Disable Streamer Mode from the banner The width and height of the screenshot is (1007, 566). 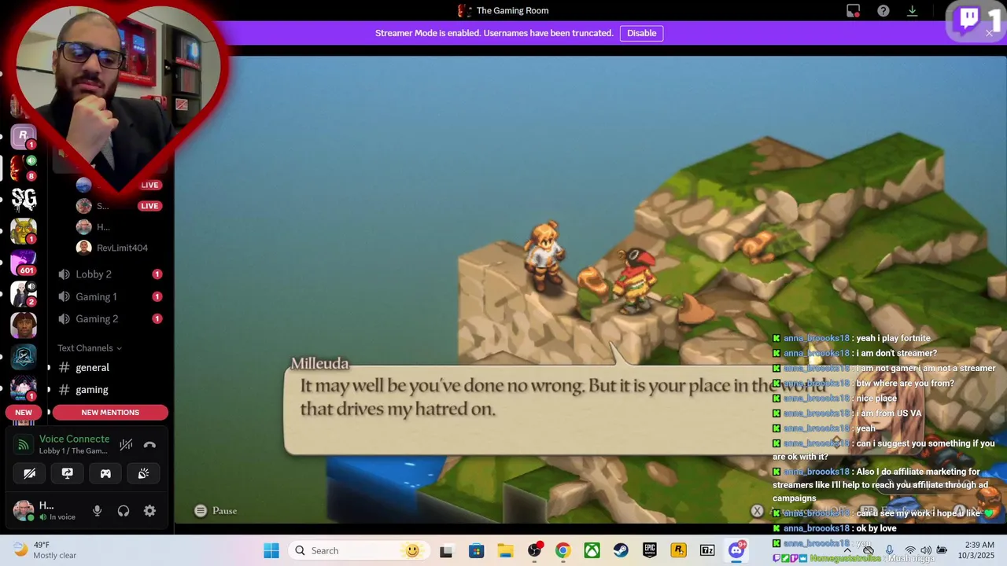click(641, 33)
